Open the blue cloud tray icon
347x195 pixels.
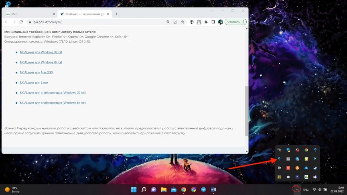point(306,168)
